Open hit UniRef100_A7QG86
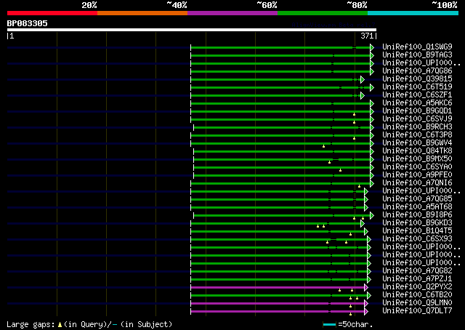The width and height of the screenshot is (465, 330). click(x=417, y=71)
